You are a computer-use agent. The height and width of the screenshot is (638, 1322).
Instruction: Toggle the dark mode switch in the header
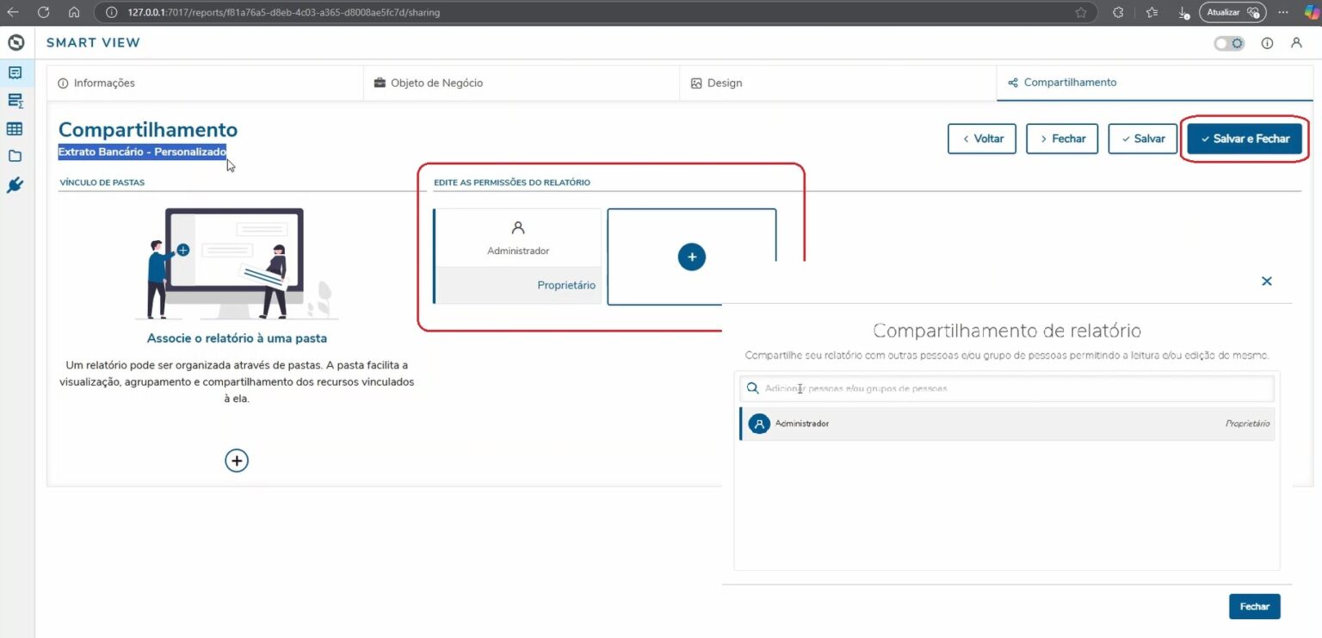pos(1228,42)
